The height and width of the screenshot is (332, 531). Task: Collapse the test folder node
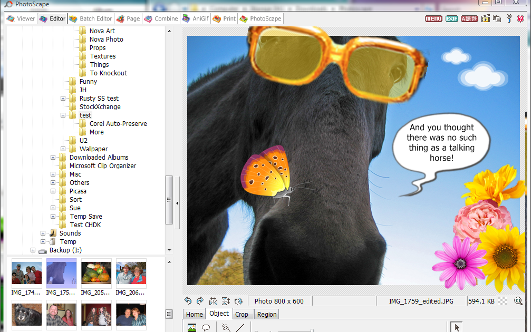click(x=63, y=115)
